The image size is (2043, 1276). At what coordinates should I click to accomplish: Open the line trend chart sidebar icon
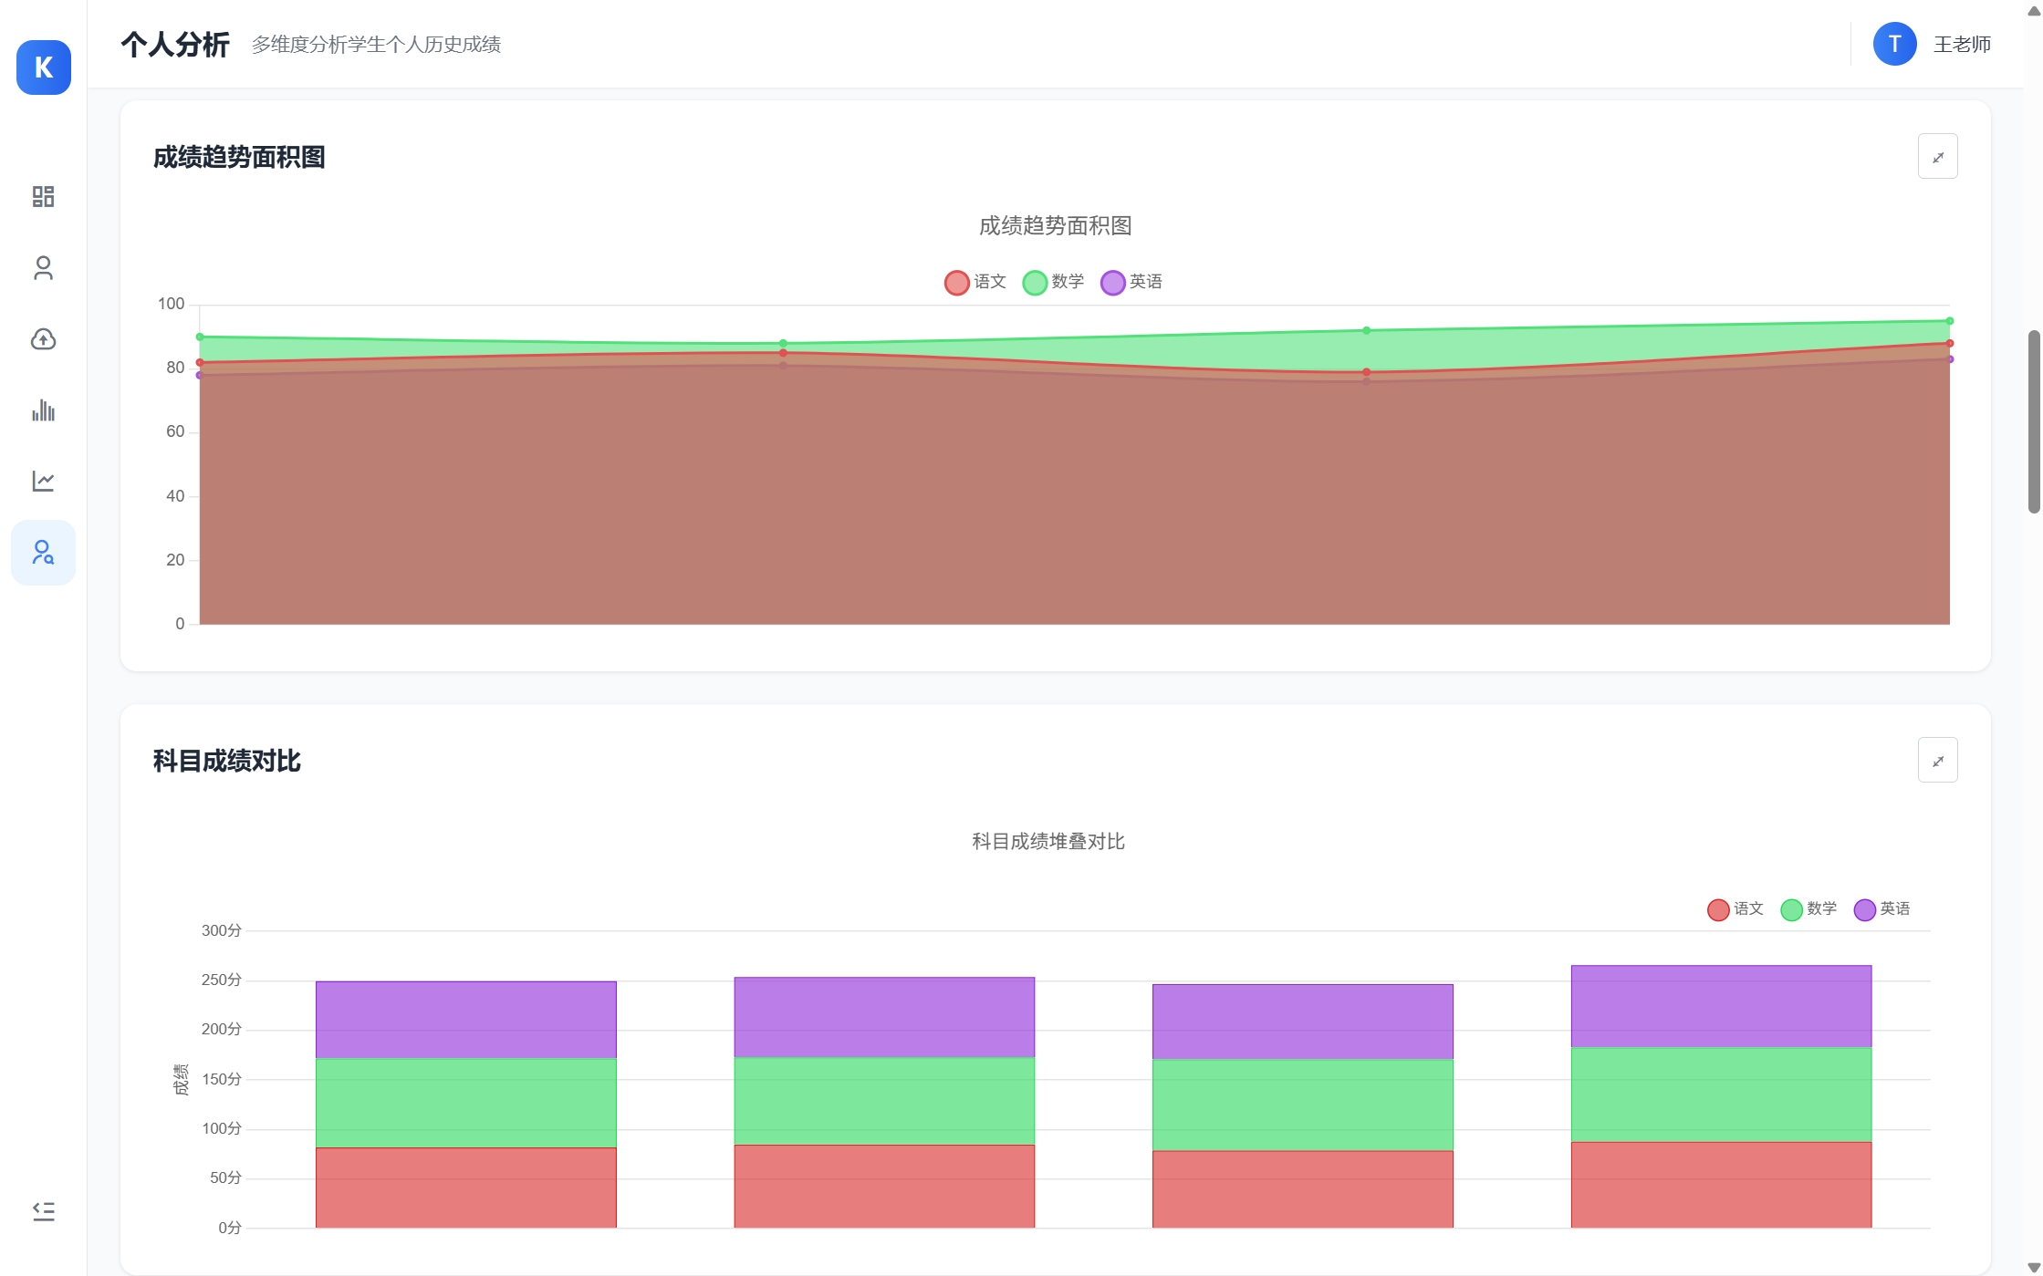(x=43, y=481)
